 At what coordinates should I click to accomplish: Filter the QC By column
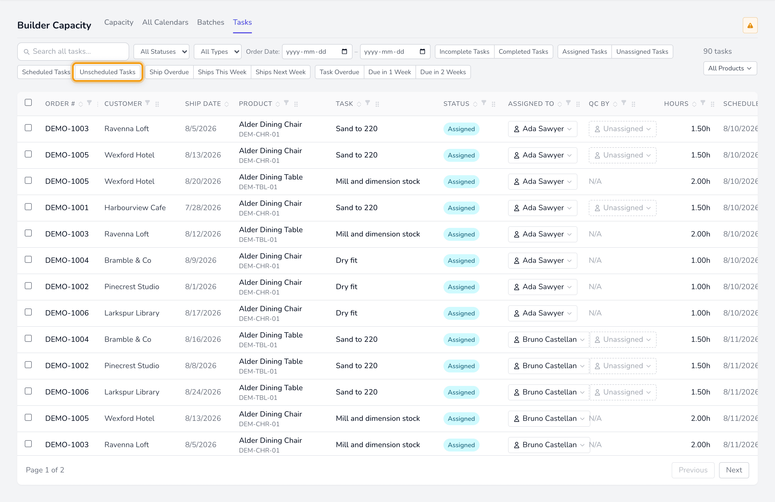point(623,103)
